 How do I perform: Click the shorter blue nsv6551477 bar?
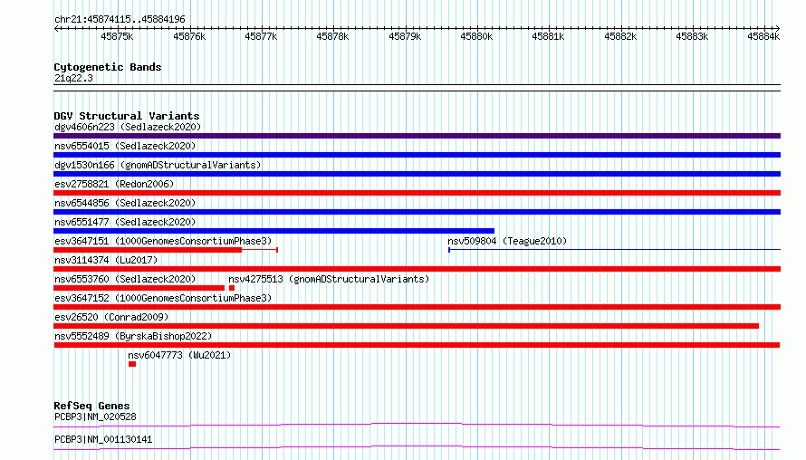pyautogui.click(x=274, y=231)
